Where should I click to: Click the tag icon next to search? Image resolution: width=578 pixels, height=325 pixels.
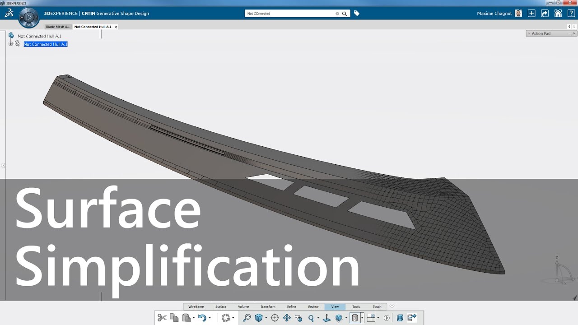357,14
